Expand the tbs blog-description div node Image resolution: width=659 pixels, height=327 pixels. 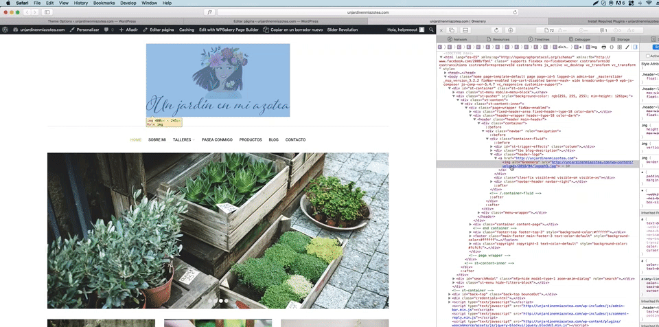(492, 150)
